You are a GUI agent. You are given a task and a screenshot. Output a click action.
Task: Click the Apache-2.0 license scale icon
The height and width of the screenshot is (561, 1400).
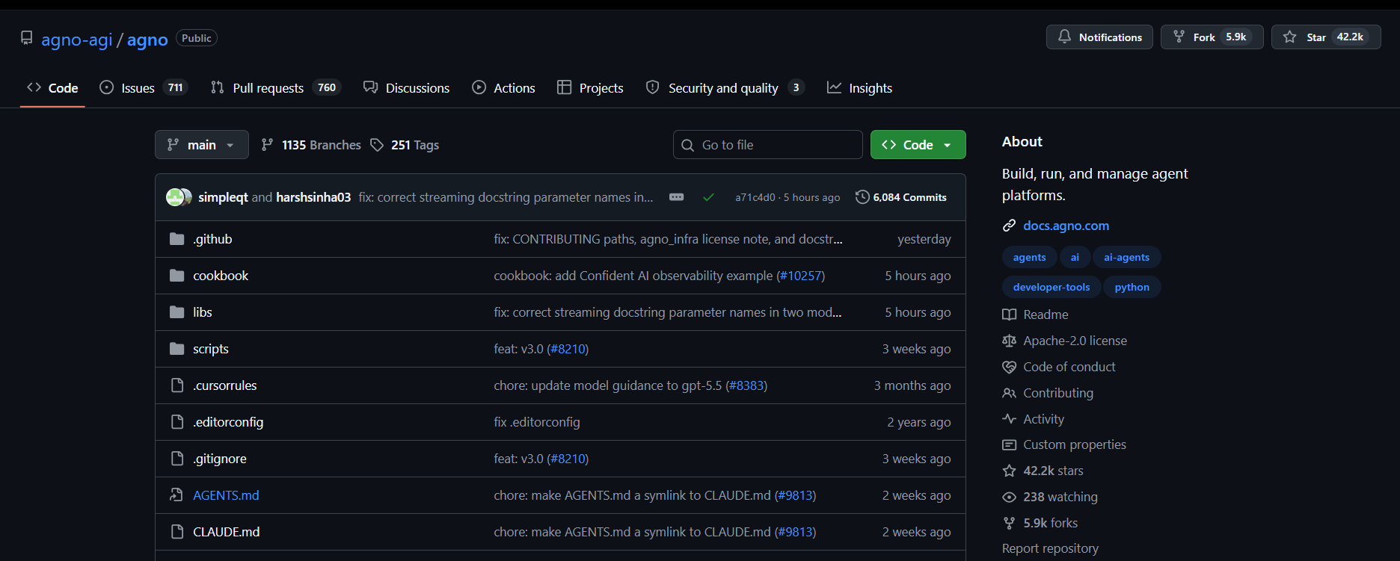click(x=1009, y=341)
